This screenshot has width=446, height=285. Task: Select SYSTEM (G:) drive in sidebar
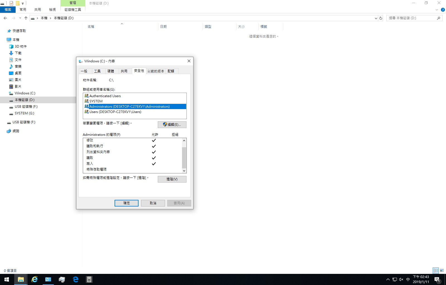24,113
